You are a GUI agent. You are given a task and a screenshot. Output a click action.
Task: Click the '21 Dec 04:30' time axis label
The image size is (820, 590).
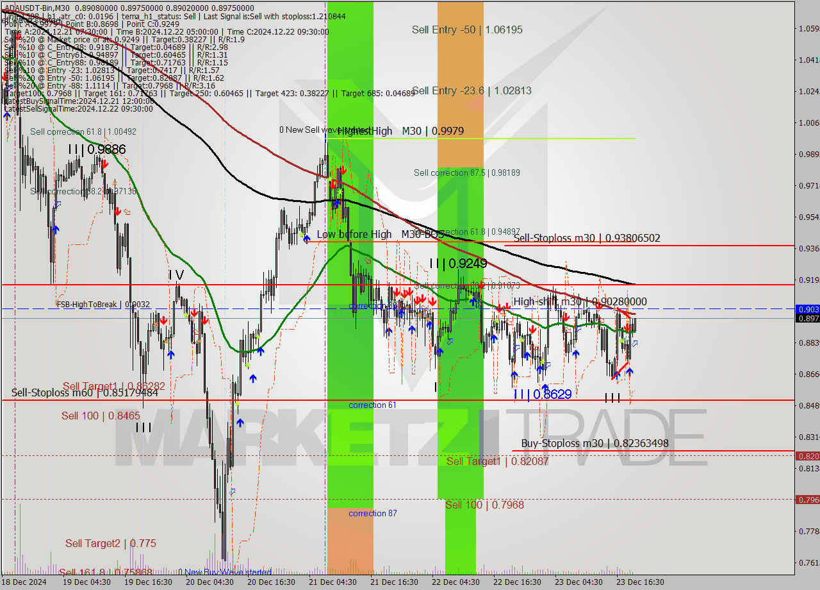(332, 582)
